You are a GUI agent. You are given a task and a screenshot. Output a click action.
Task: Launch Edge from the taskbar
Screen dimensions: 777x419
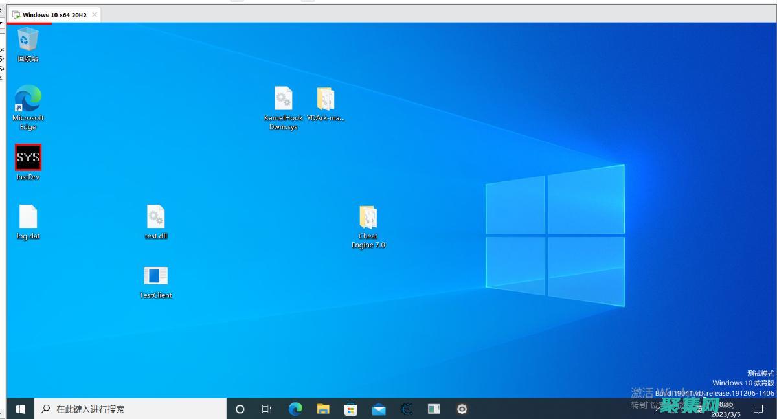coord(295,409)
